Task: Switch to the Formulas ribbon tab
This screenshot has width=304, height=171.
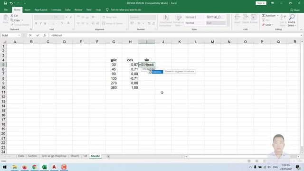Action: point(56,9)
